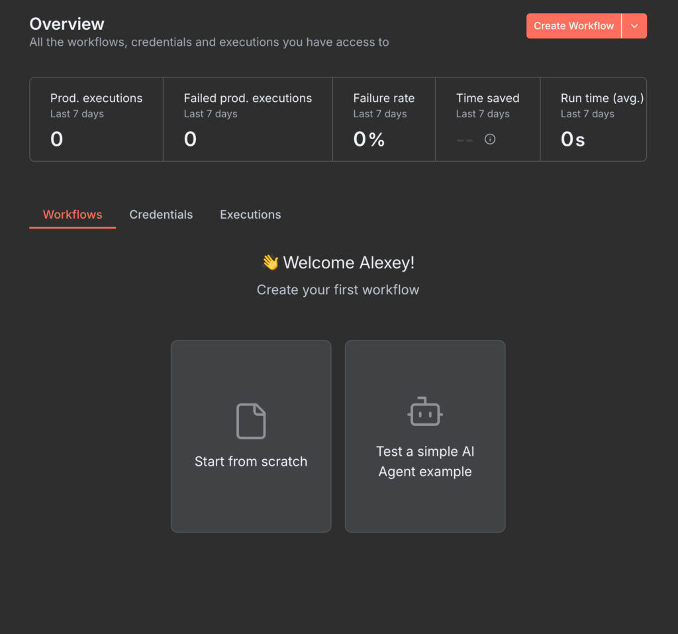Click the blank document icon
This screenshot has width=678, height=634.
point(251,421)
